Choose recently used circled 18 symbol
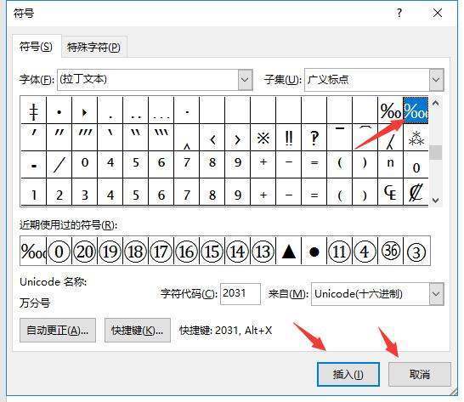Viewport: 464px width, 402px height. point(135,252)
